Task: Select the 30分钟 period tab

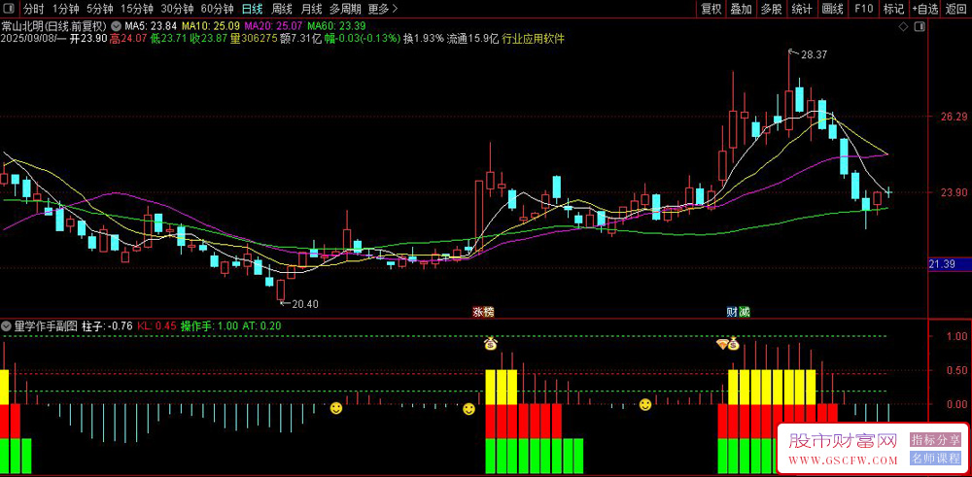Action: click(177, 9)
